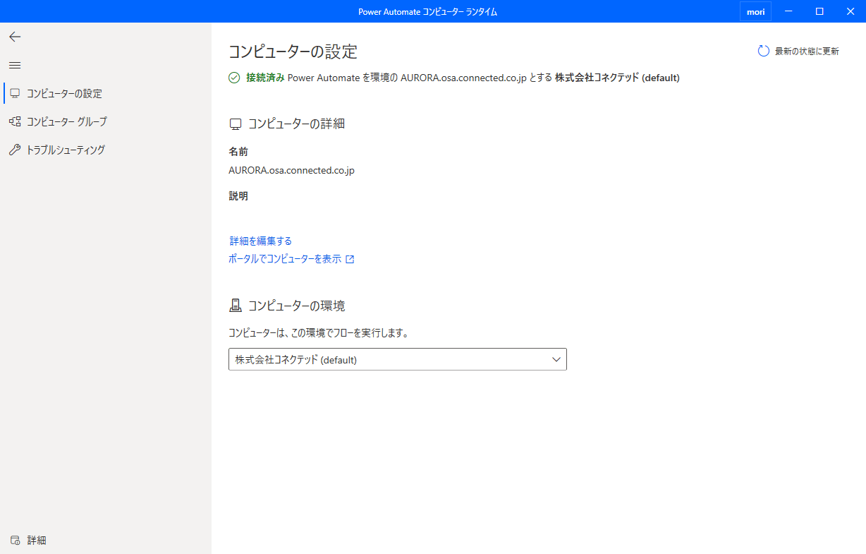Click the external link icon beside the portal link

(350, 259)
